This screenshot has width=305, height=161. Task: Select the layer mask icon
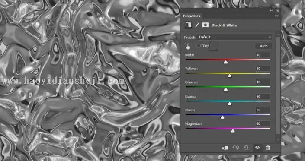click(x=205, y=25)
